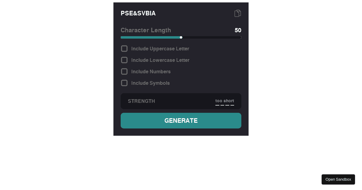Viewport: 362px width, 190px height.
Task: Click the Character Length label
Action: pos(146,30)
